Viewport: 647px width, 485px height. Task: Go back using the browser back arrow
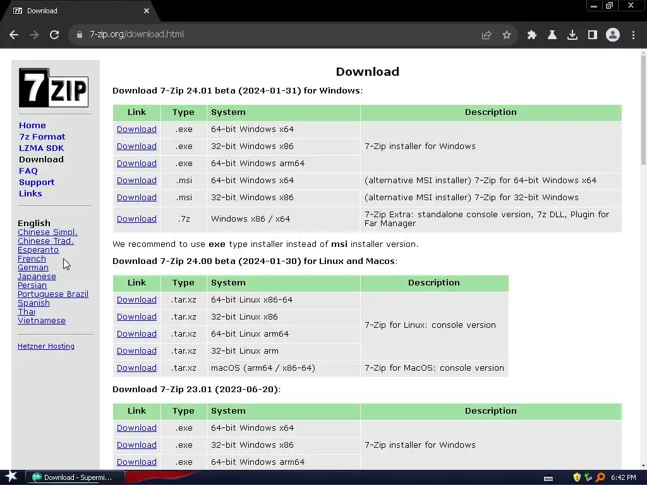coord(14,35)
